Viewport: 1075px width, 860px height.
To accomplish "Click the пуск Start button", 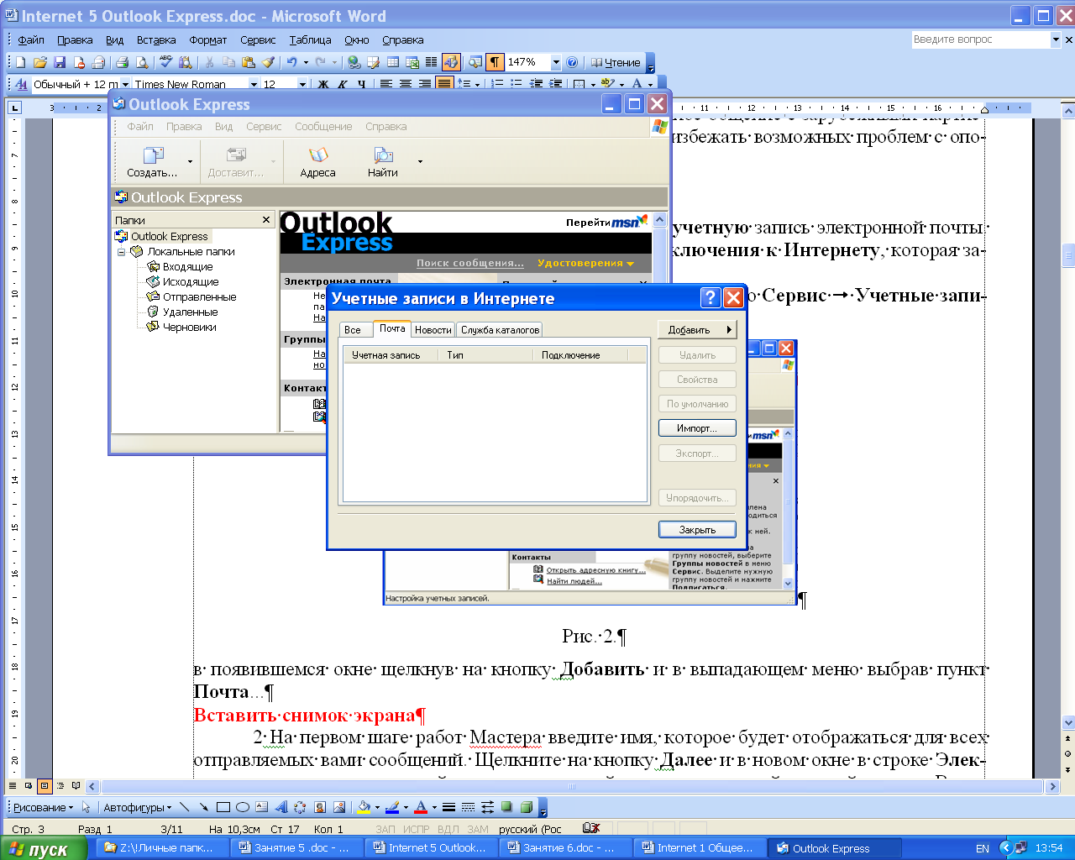I will tap(44, 848).
